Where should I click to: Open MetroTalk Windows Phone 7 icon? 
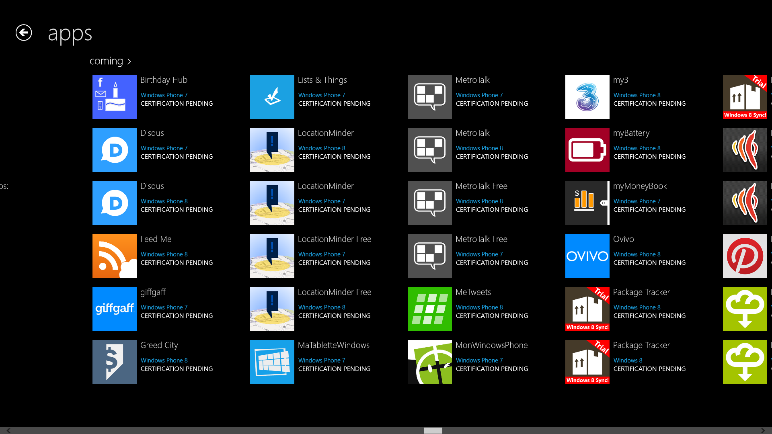click(x=430, y=97)
